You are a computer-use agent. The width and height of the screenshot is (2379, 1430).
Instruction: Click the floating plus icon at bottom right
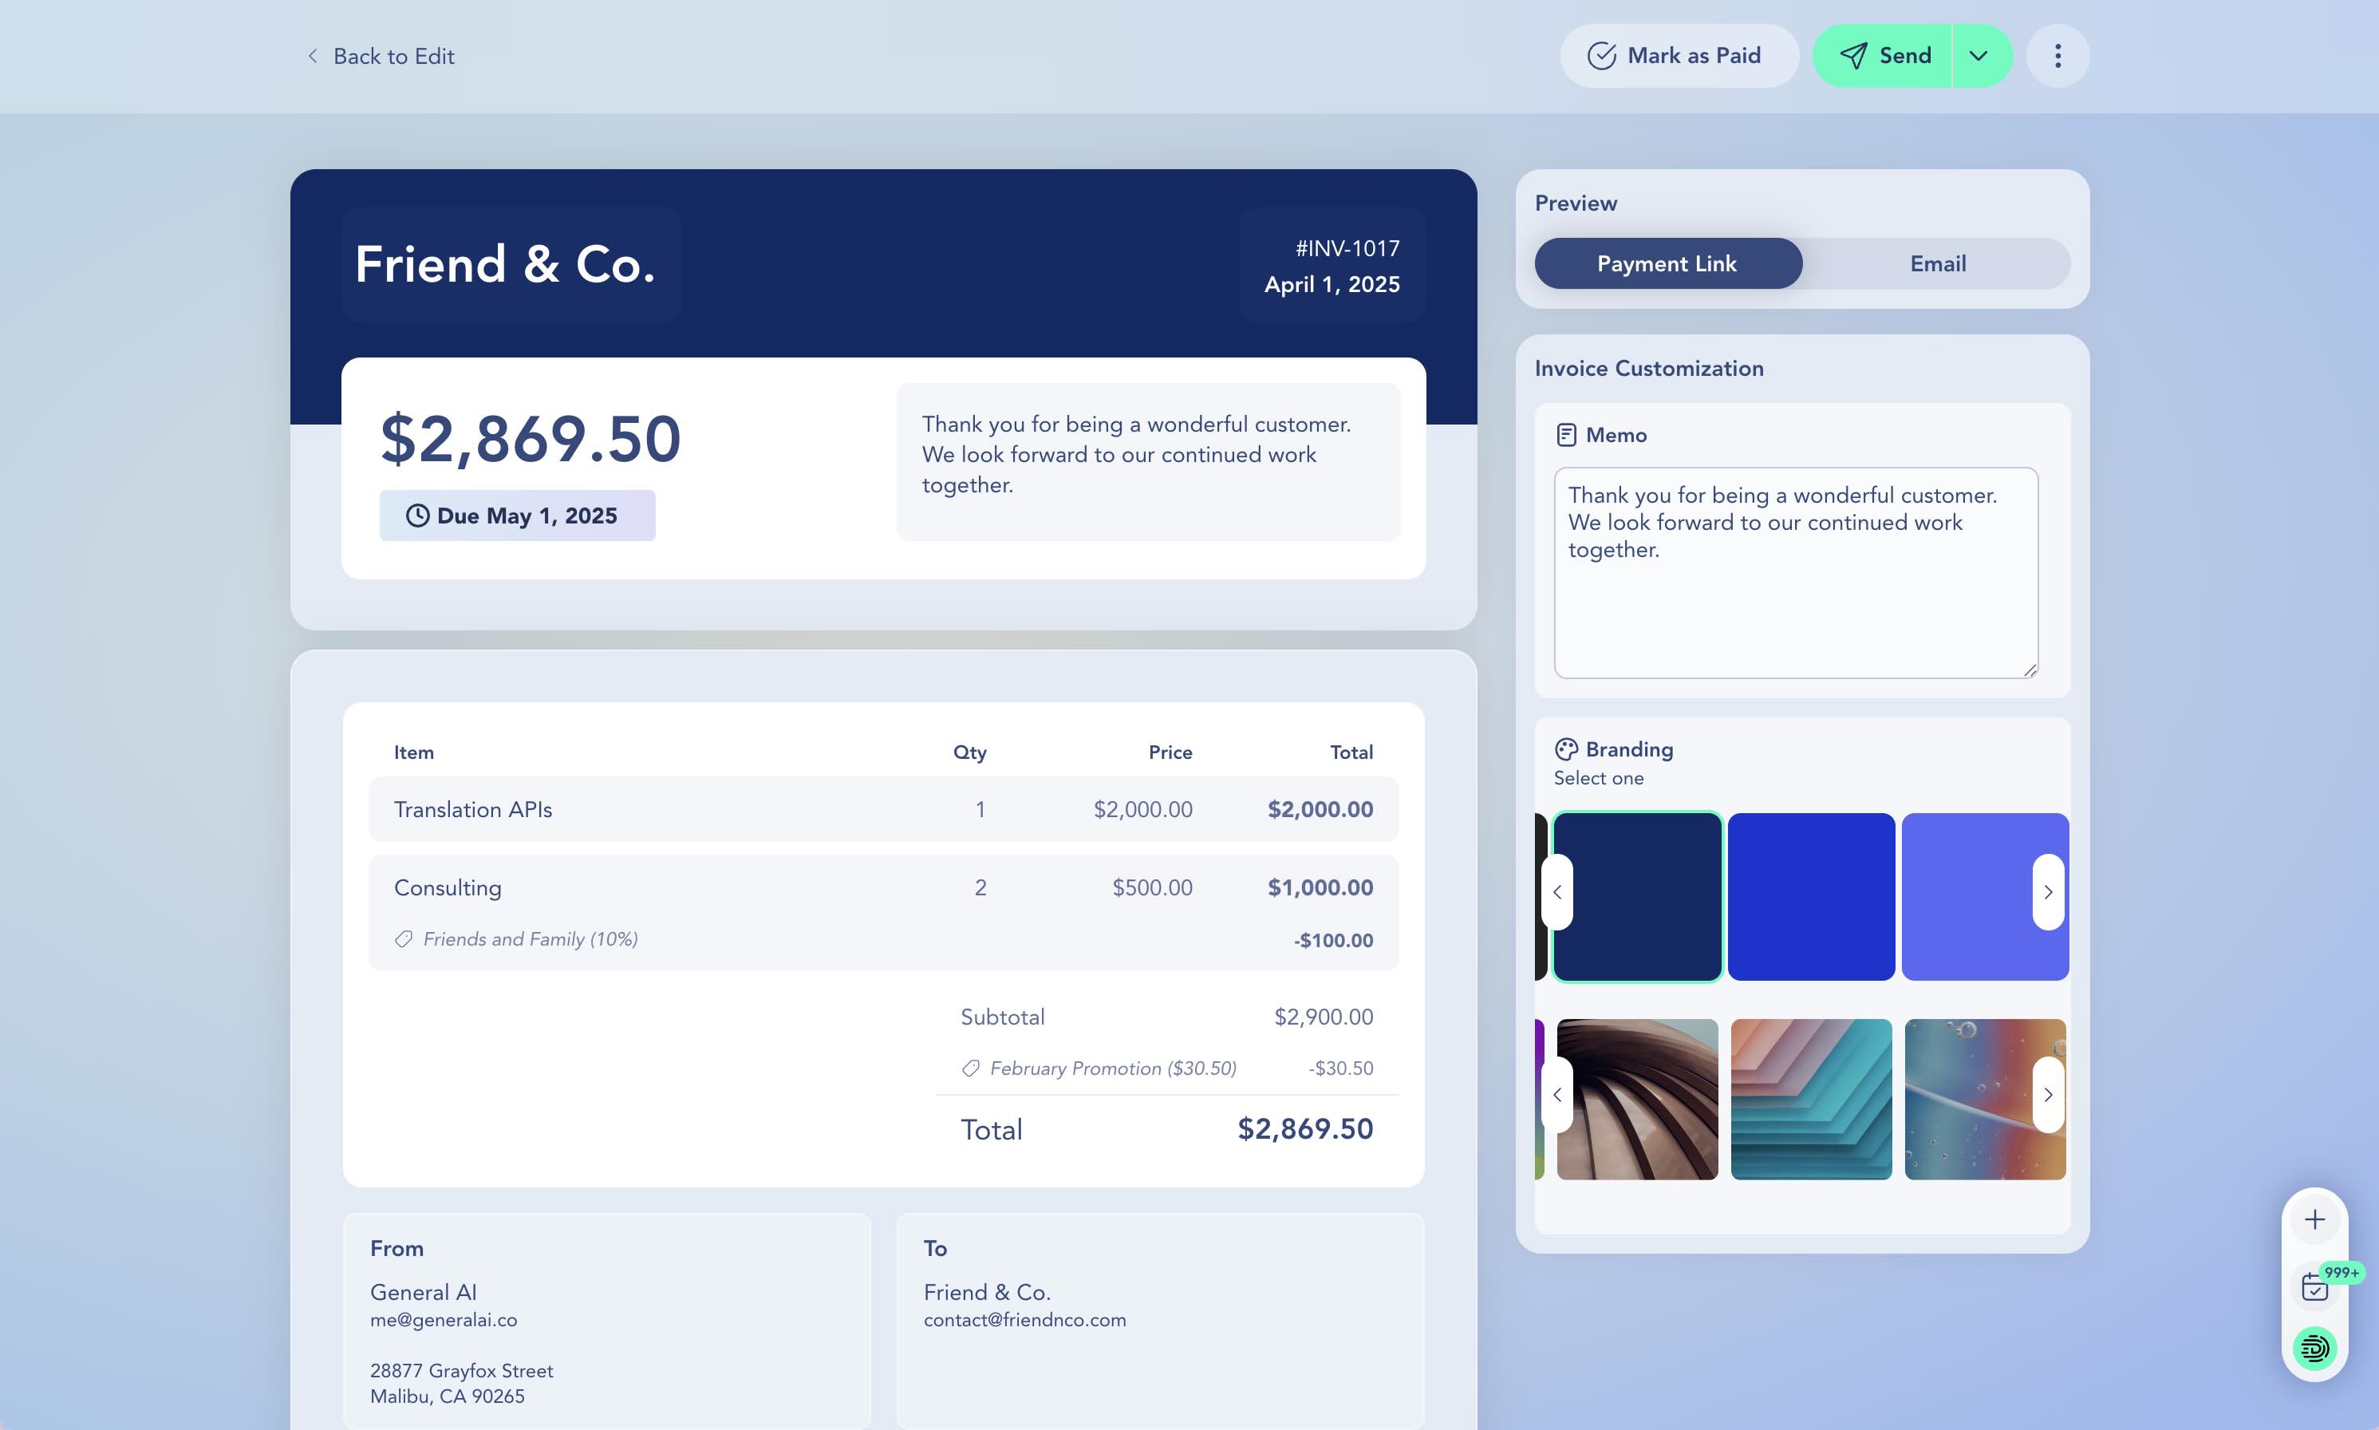coord(2315,1218)
